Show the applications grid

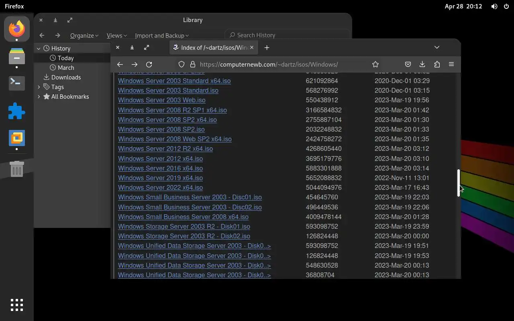(17, 305)
